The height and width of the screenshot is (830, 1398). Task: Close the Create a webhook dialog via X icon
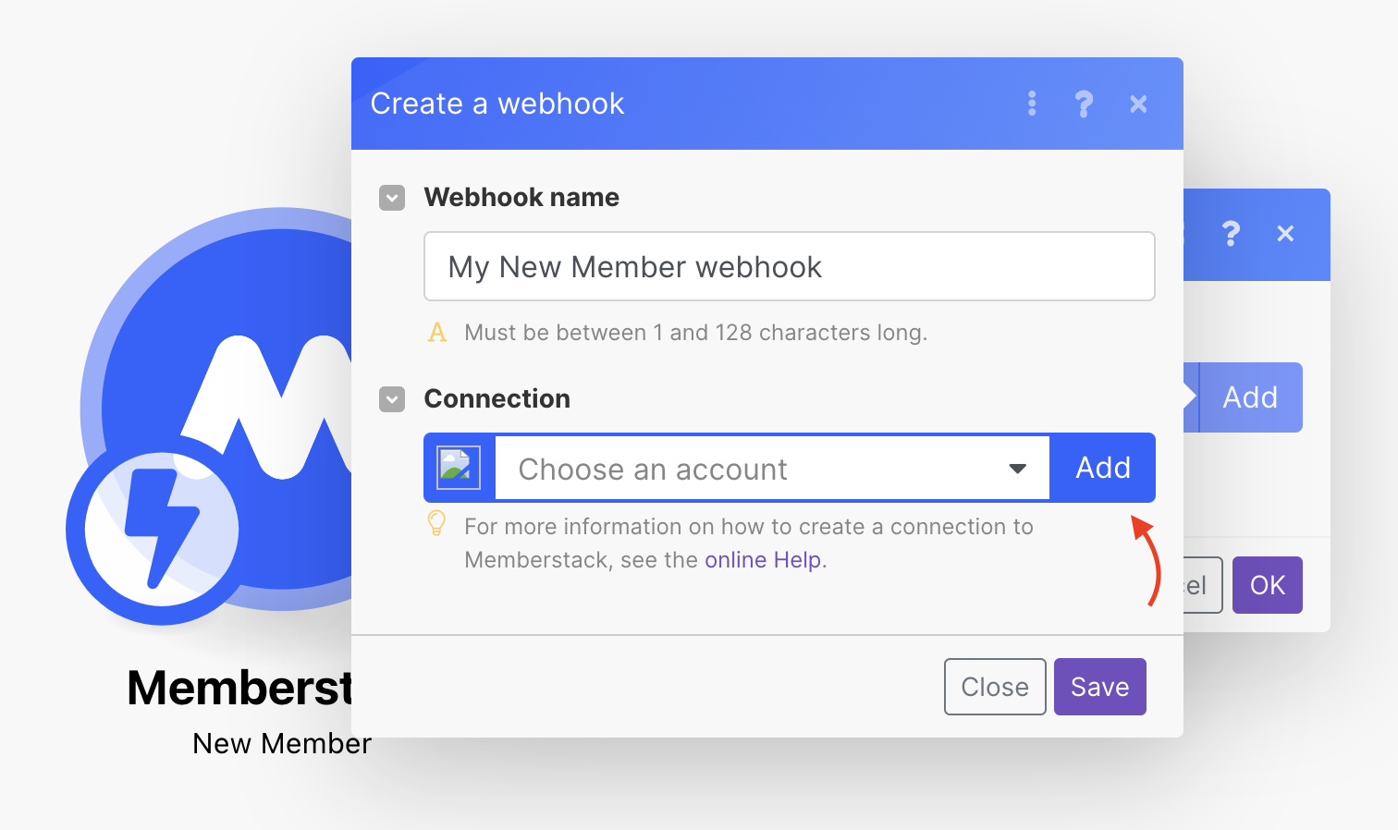tap(1138, 104)
